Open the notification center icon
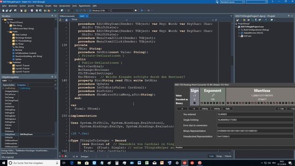Screen dimensions: 295x166 pyautogui.click(x=290, y=163)
